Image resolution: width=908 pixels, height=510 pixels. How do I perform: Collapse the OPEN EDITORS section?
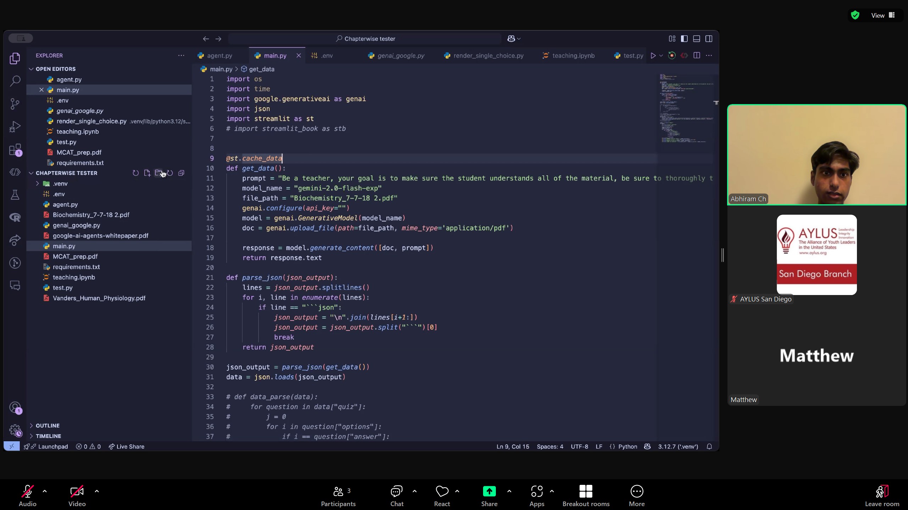55,69
